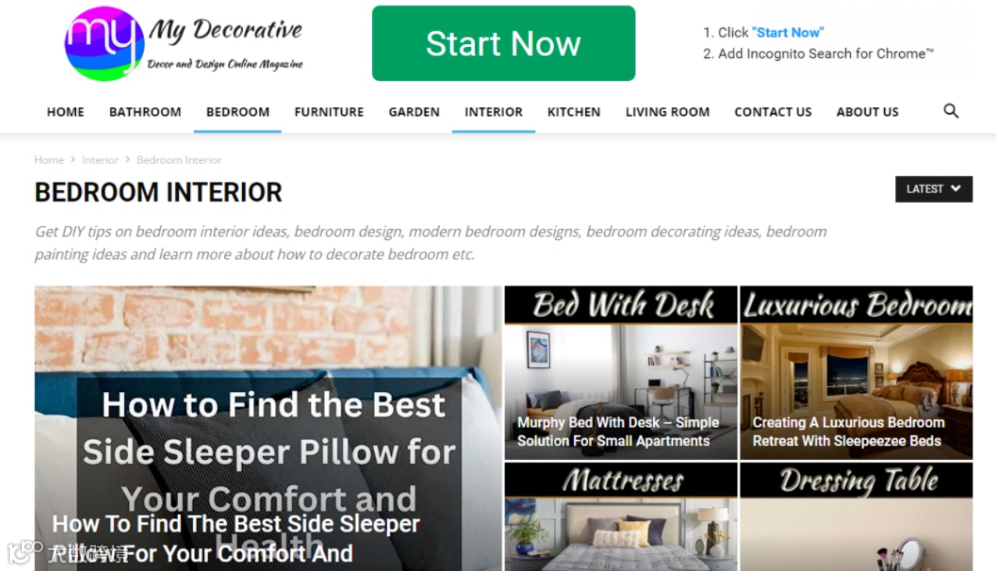
Task: Select the Interior navigation tab
Action: (494, 112)
